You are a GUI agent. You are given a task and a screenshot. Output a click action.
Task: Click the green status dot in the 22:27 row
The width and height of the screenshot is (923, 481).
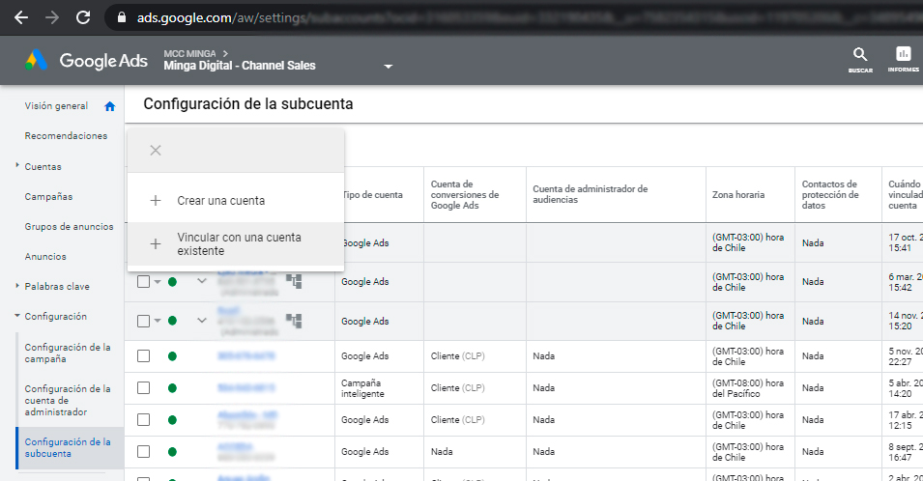pos(172,356)
